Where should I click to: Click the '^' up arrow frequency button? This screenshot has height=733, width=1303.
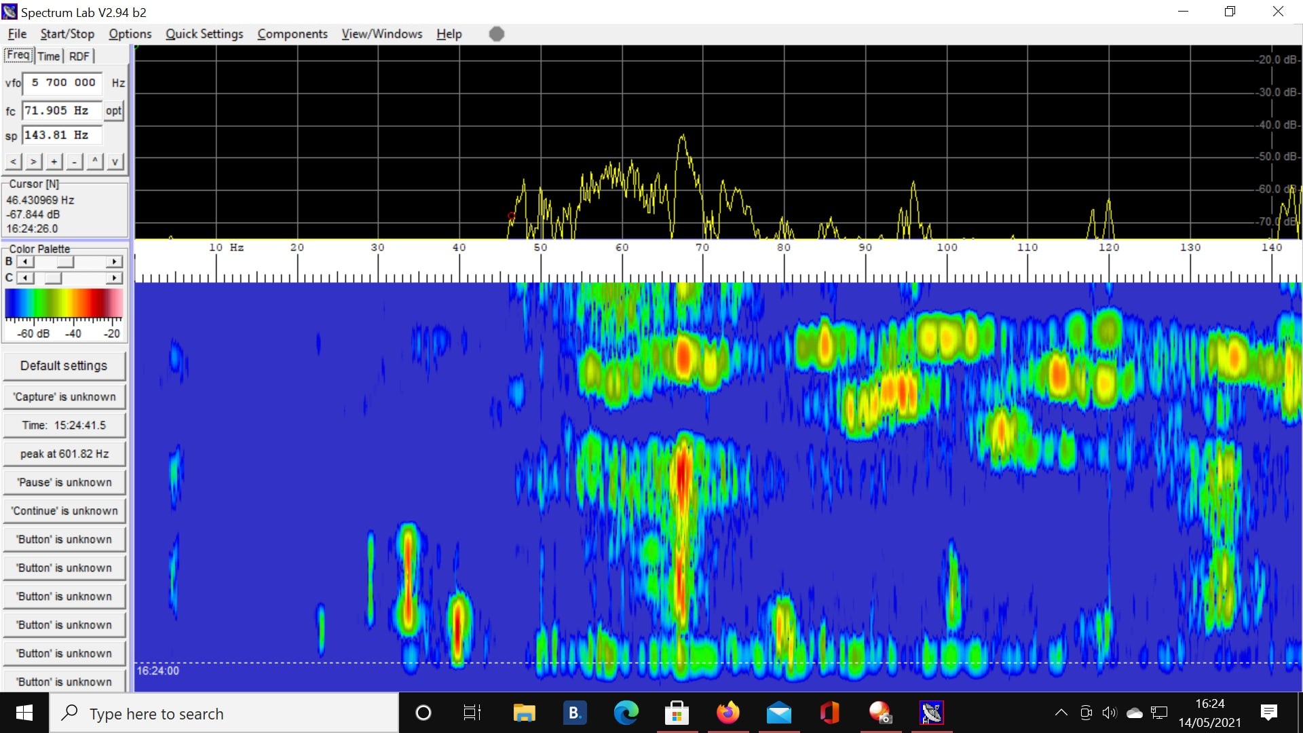94,162
